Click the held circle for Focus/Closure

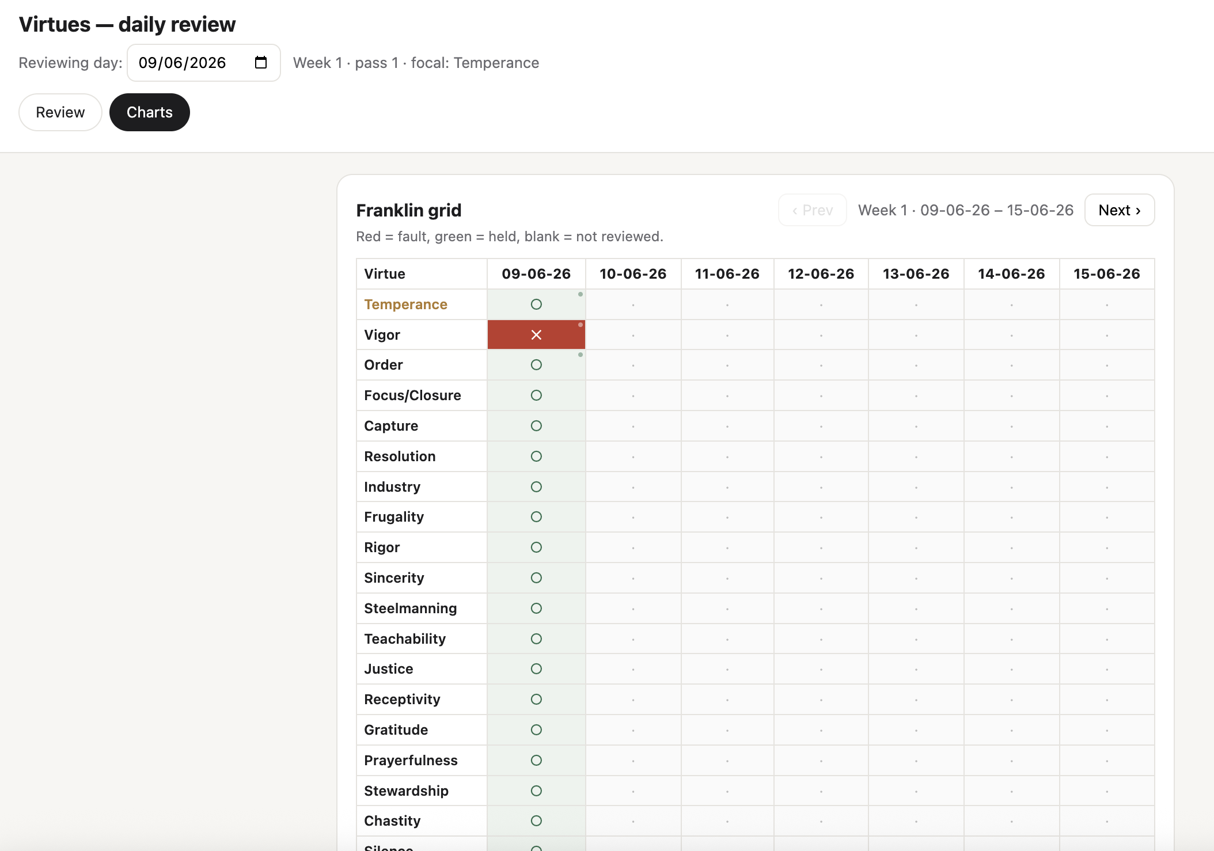[x=536, y=396]
